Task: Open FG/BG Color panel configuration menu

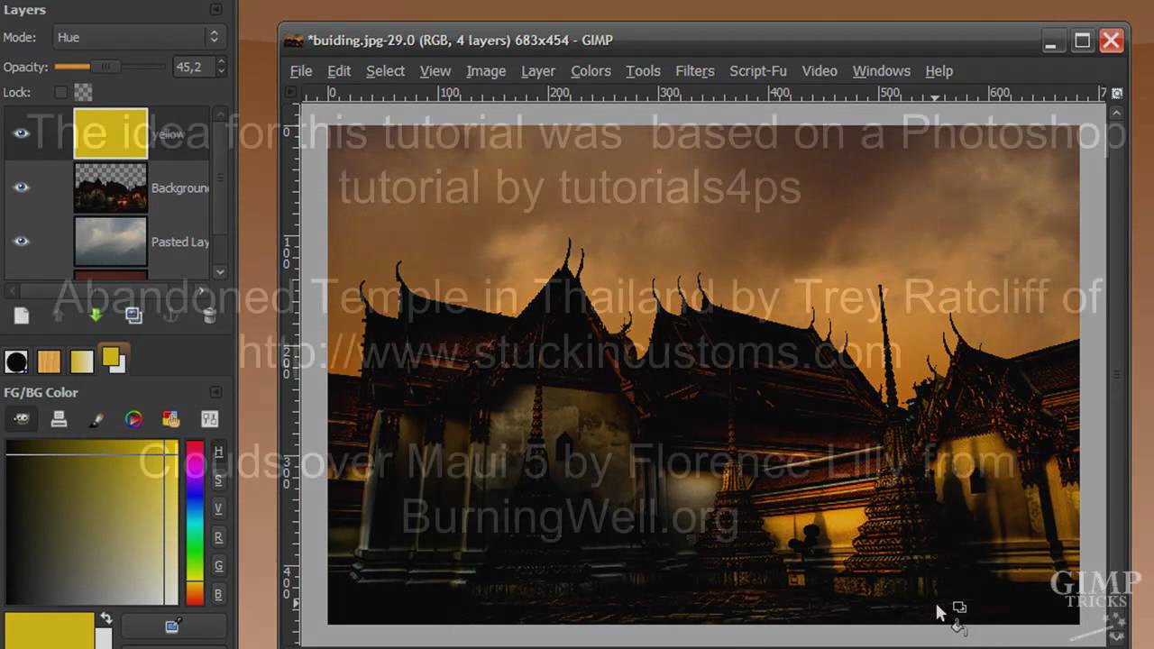Action: [x=215, y=392]
